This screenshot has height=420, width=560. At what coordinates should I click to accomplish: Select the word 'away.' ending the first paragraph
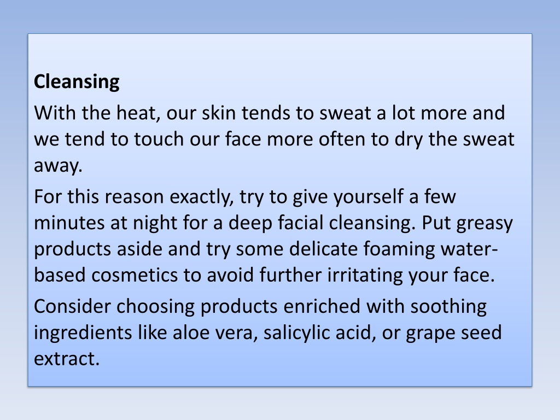[58, 166]
